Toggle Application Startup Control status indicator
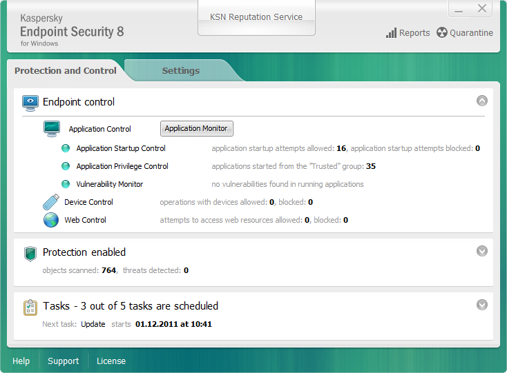 coord(66,148)
